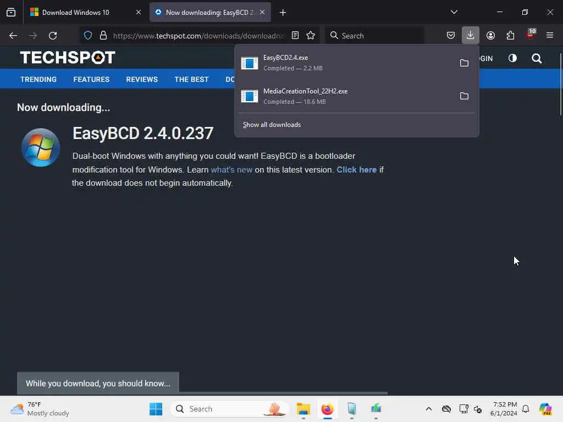Open Firefox View tab list icon
The image size is (563, 422).
coord(11,13)
